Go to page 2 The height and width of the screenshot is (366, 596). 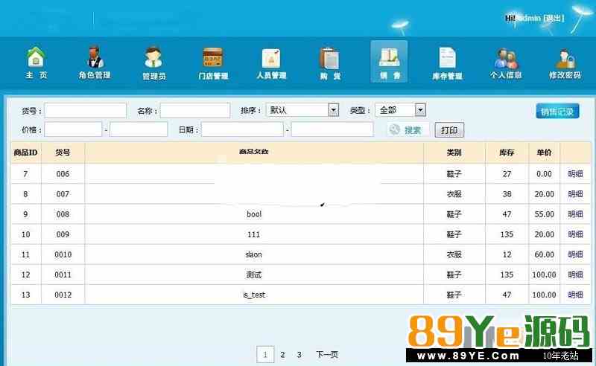point(282,355)
